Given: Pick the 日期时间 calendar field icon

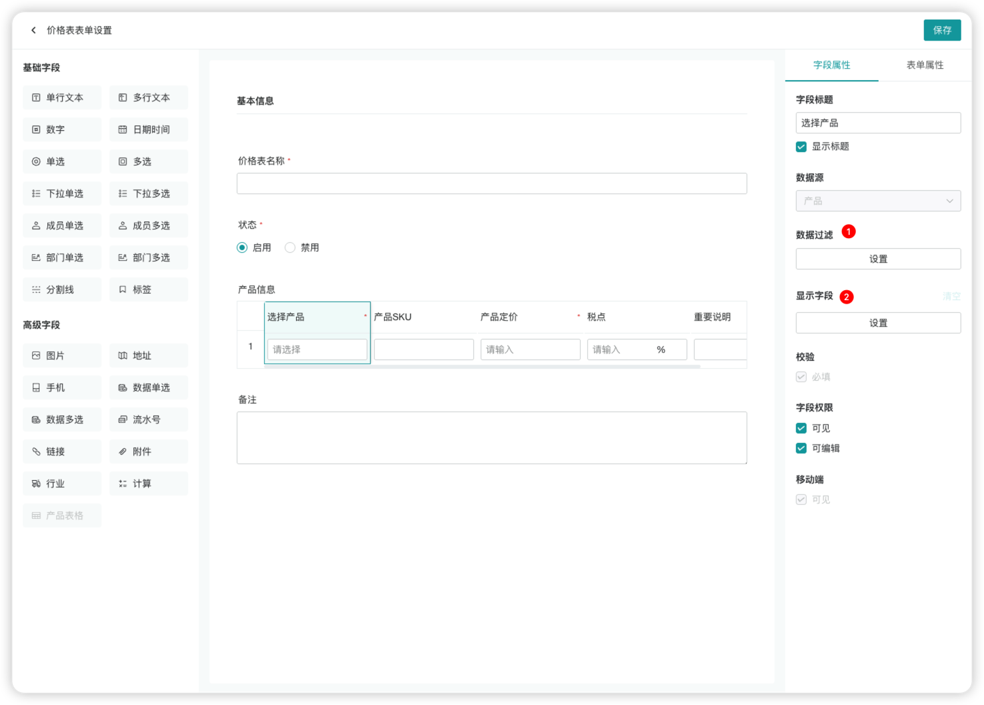Looking at the screenshot, I should [123, 129].
